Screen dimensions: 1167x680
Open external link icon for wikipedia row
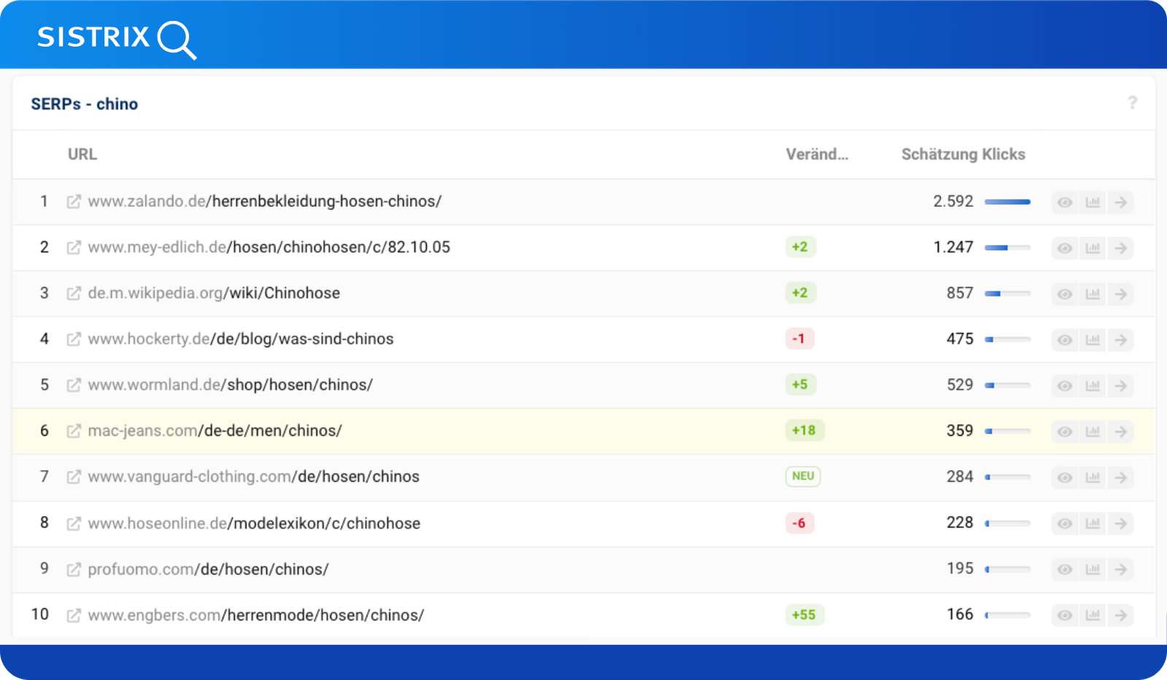click(74, 294)
